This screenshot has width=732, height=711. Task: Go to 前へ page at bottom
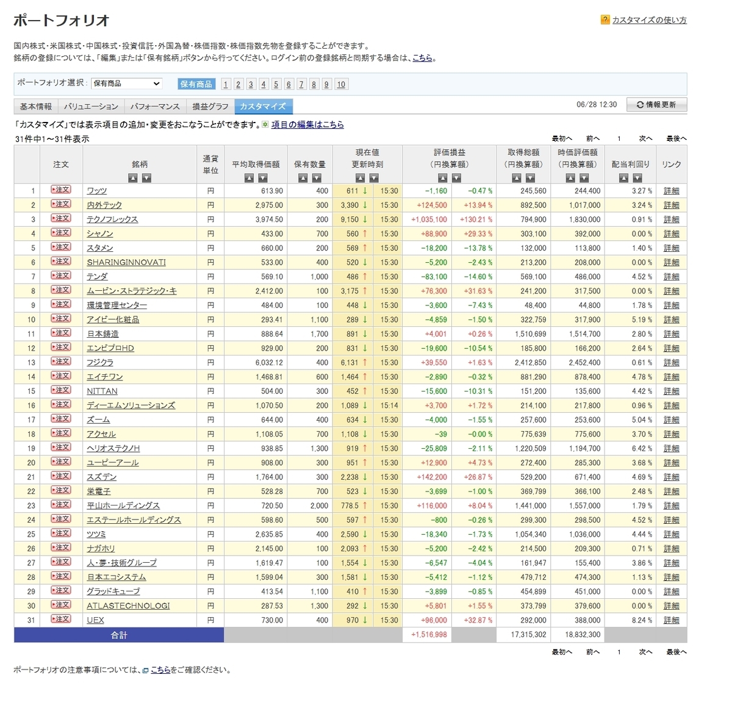[593, 652]
